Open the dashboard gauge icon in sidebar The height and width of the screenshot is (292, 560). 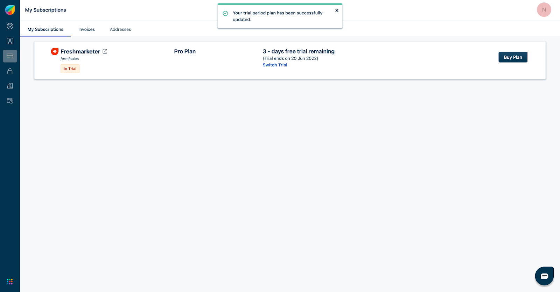pyautogui.click(x=10, y=26)
